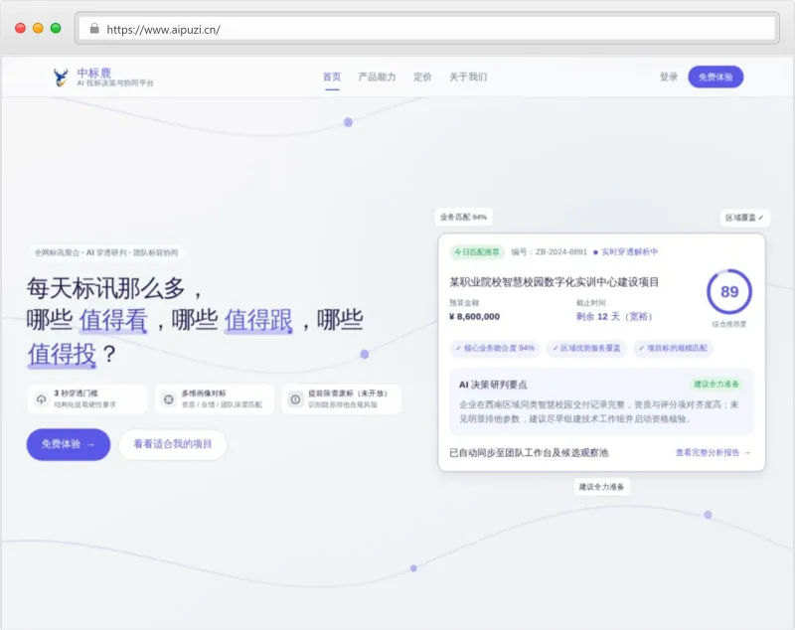Open the 查看完整分析报告 → link
Viewport: 795px width, 630px height.
click(713, 452)
